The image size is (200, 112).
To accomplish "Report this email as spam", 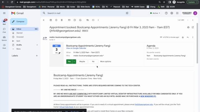I will coord(56,20).
